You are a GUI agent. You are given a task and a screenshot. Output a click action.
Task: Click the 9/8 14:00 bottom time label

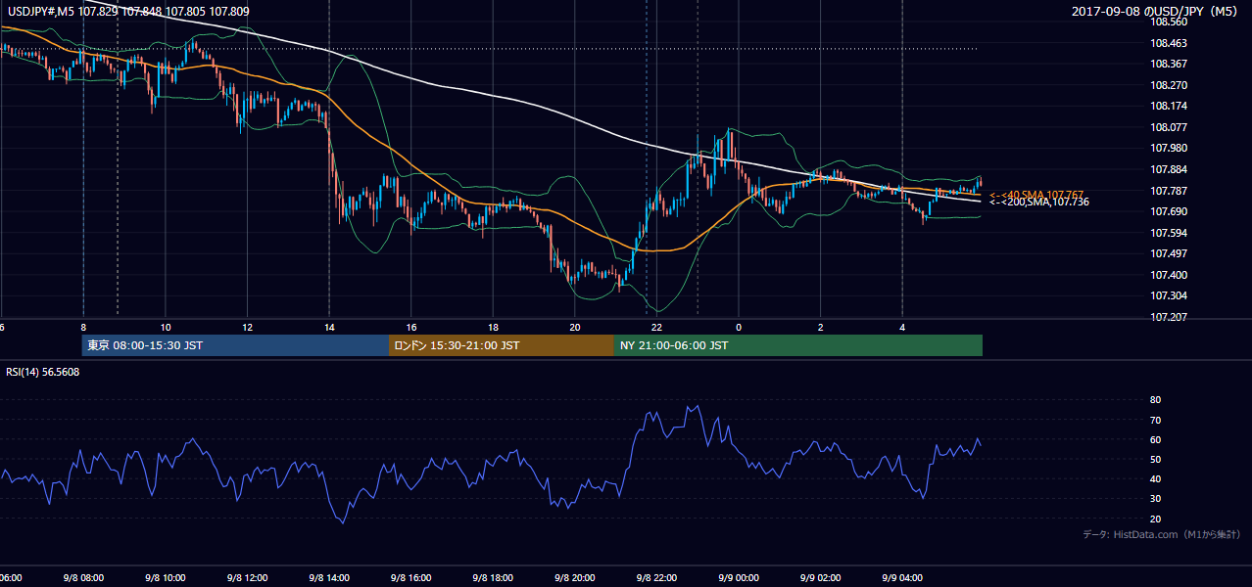click(328, 578)
